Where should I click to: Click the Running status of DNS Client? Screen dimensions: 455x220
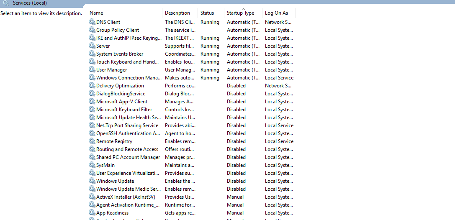[x=210, y=22]
